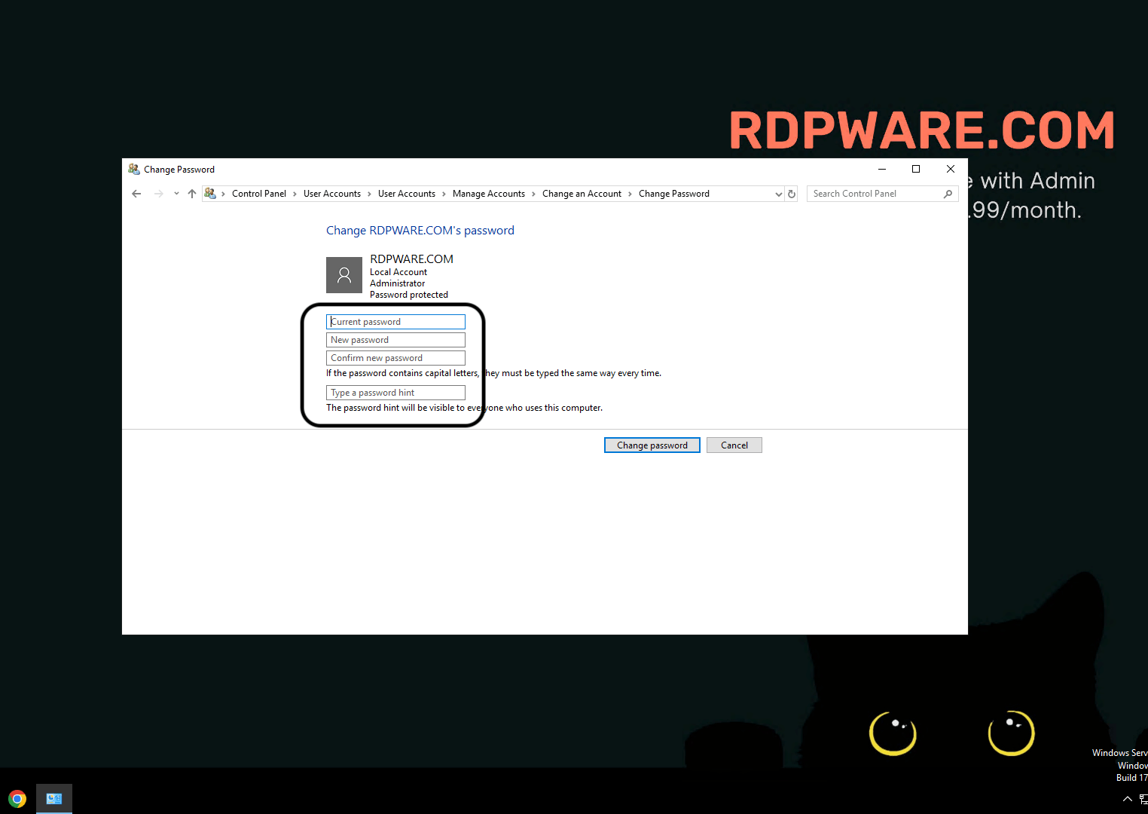Open the recent locations dropdown arrow

click(176, 194)
